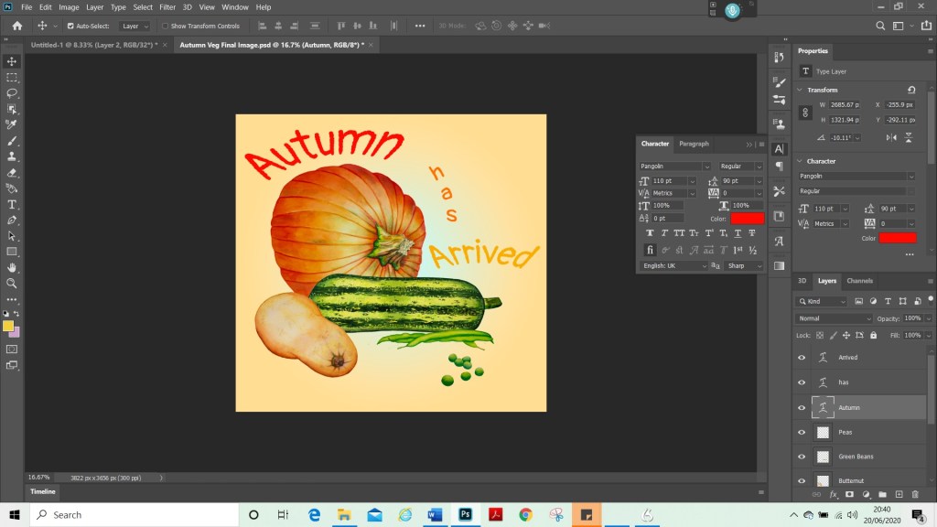Hide the Green Beans layer
The width and height of the screenshot is (937, 527).
click(x=802, y=456)
